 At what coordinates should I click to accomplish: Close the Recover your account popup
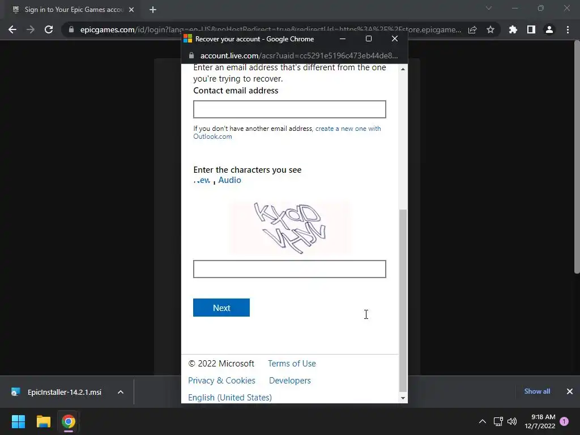pos(395,39)
